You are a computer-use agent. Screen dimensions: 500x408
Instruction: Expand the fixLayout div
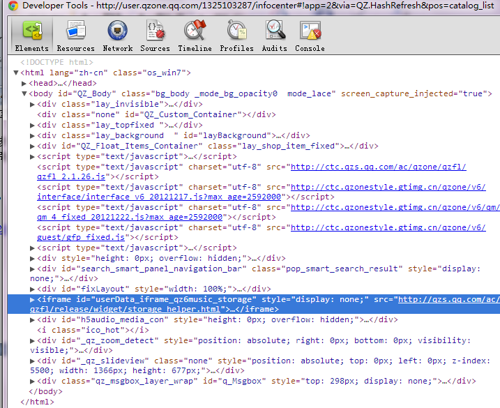[32, 289]
